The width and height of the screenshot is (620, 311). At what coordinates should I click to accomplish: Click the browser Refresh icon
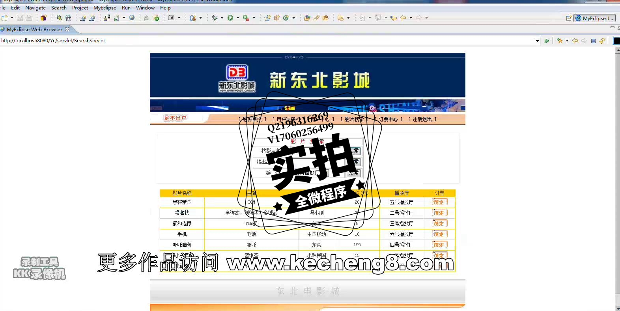point(602,41)
